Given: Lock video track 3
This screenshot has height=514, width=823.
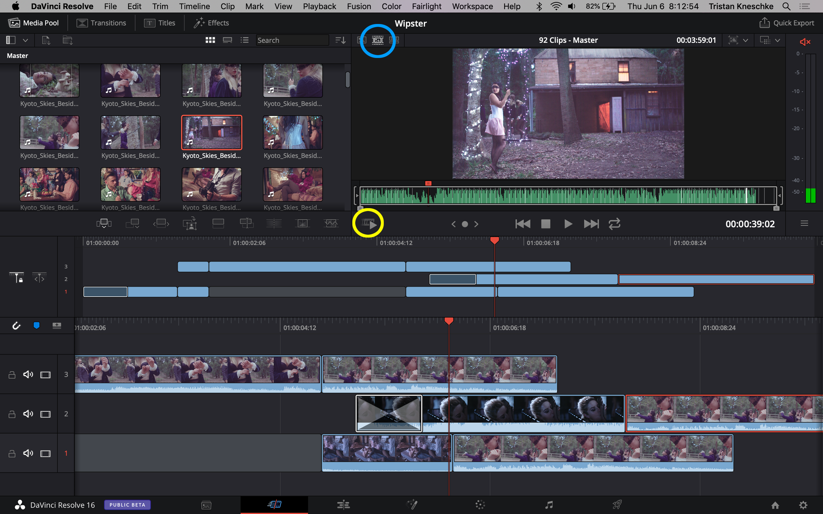Looking at the screenshot, I should point(12,375).
